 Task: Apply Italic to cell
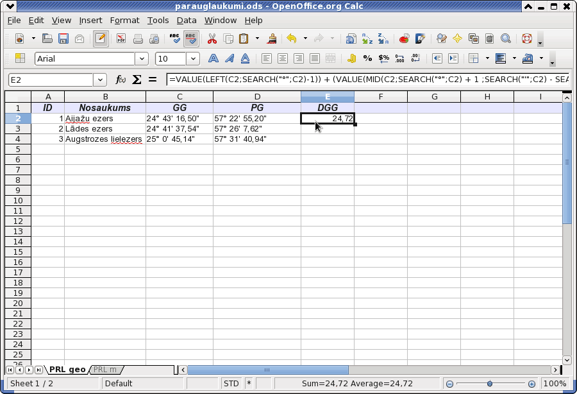coord(230,58)
